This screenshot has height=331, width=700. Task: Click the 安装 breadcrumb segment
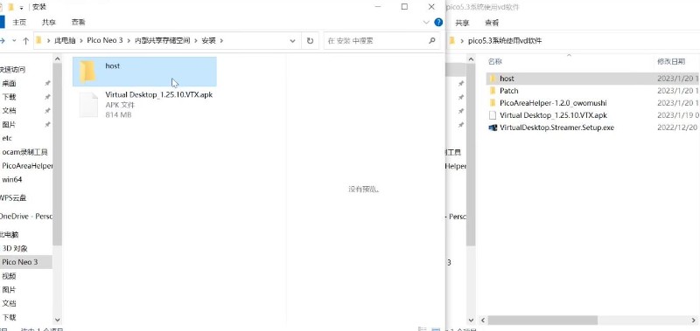[x=208, y=40]
